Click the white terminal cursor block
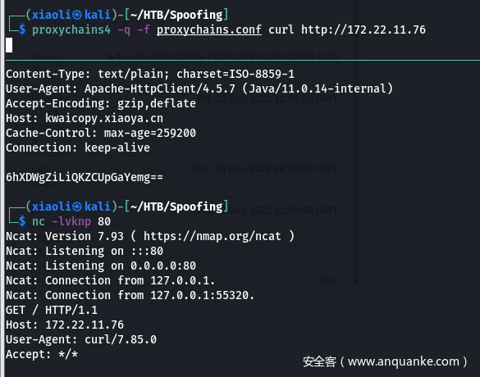The height and width of the screenshot is (377, 480). (9, 45)
